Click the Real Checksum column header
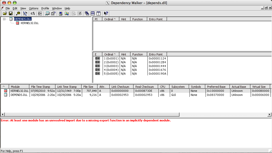Image resolution: width=272 pixels, height=153 pixels. (x=146, y=86)
